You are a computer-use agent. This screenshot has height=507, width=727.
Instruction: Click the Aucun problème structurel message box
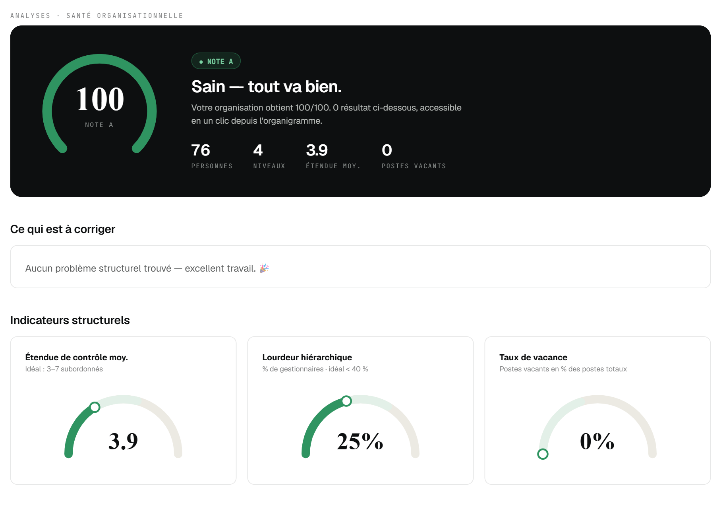click(360, 266)
